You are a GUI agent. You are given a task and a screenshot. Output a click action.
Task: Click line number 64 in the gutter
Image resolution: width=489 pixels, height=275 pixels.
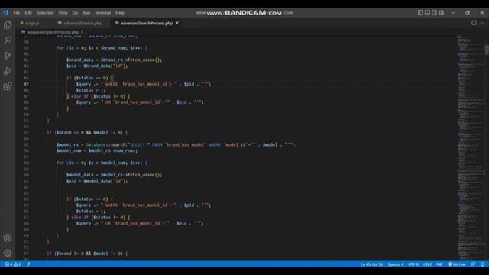point(26,199)
